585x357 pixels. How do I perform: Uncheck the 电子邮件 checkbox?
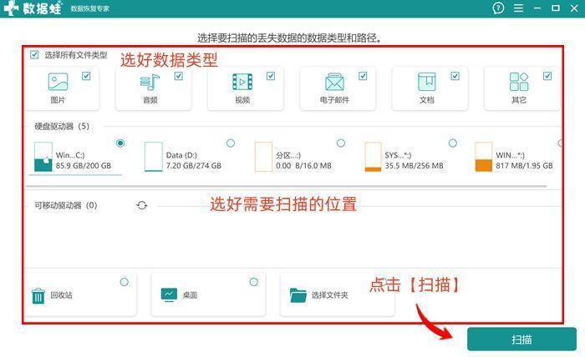(x=363, y=76)
